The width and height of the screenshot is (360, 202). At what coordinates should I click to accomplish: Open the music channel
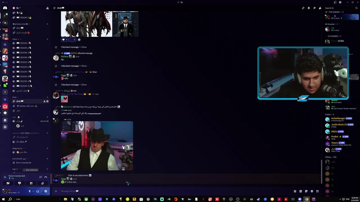tap(30, 137)
